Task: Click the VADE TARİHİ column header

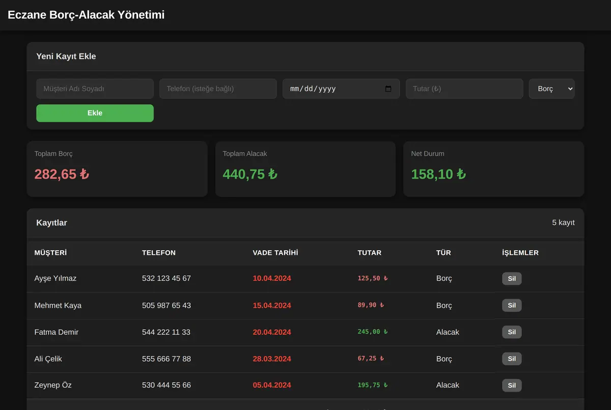Action: 275,253
